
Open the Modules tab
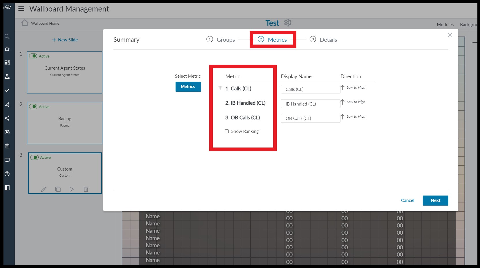click(x=445, y=25)
